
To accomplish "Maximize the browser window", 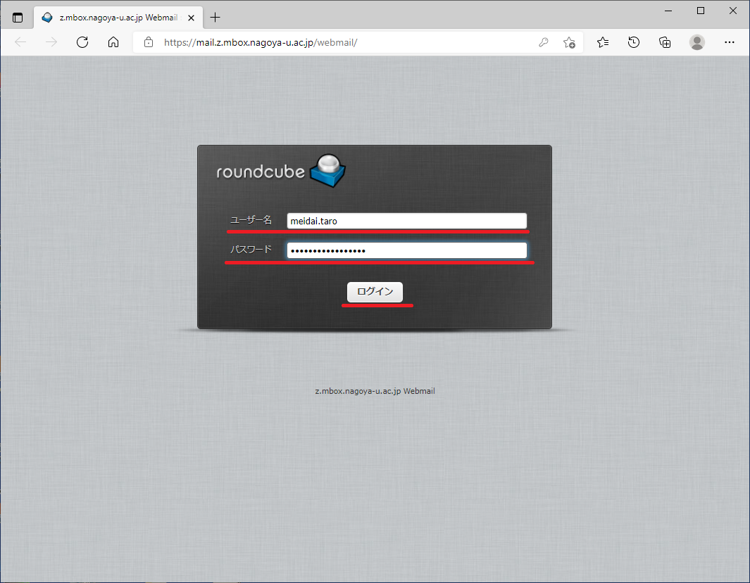I will (x=701, y=11).
